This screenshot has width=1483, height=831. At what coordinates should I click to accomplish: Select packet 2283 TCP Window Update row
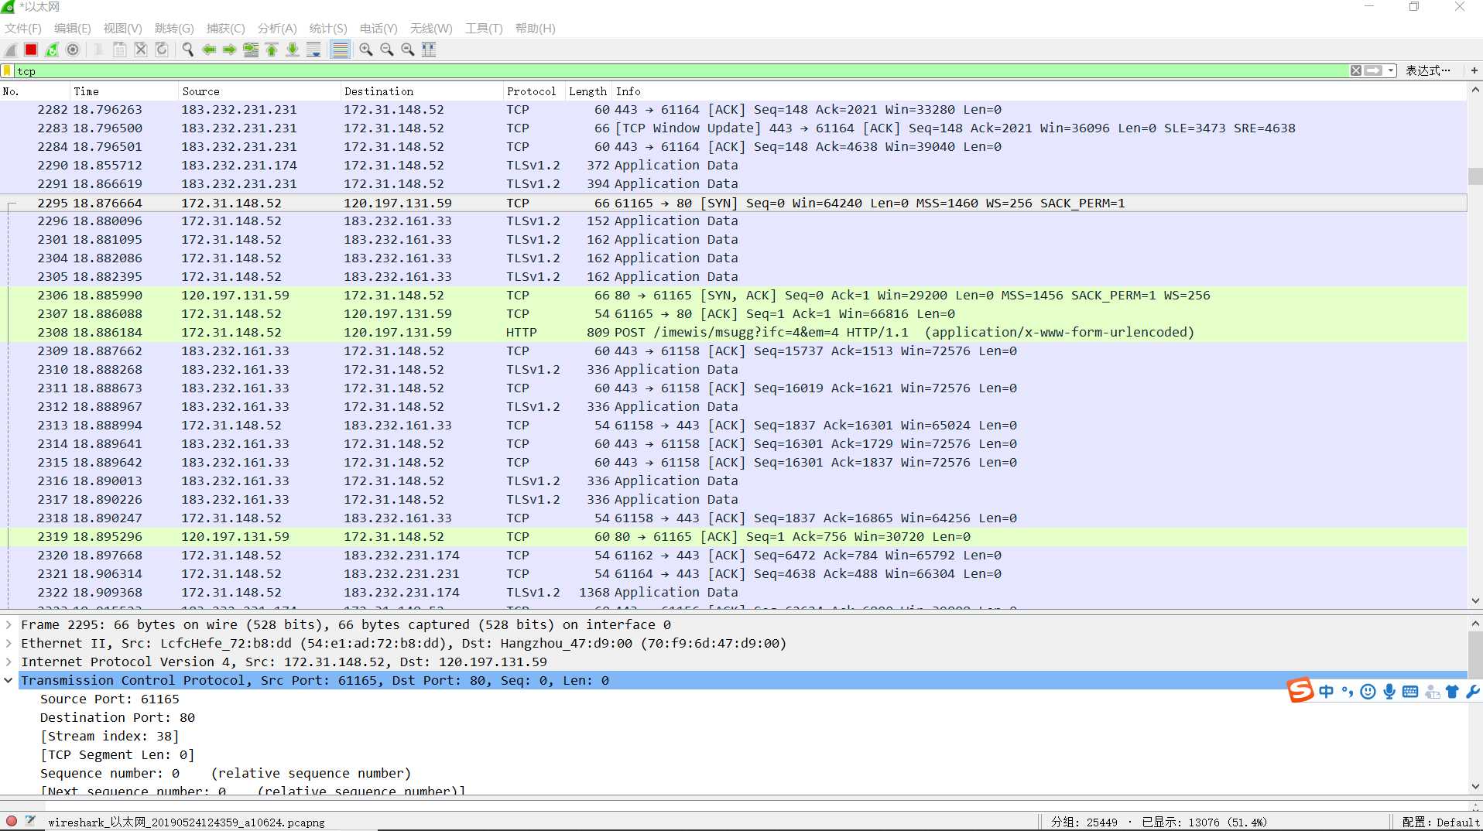point(735,128)
